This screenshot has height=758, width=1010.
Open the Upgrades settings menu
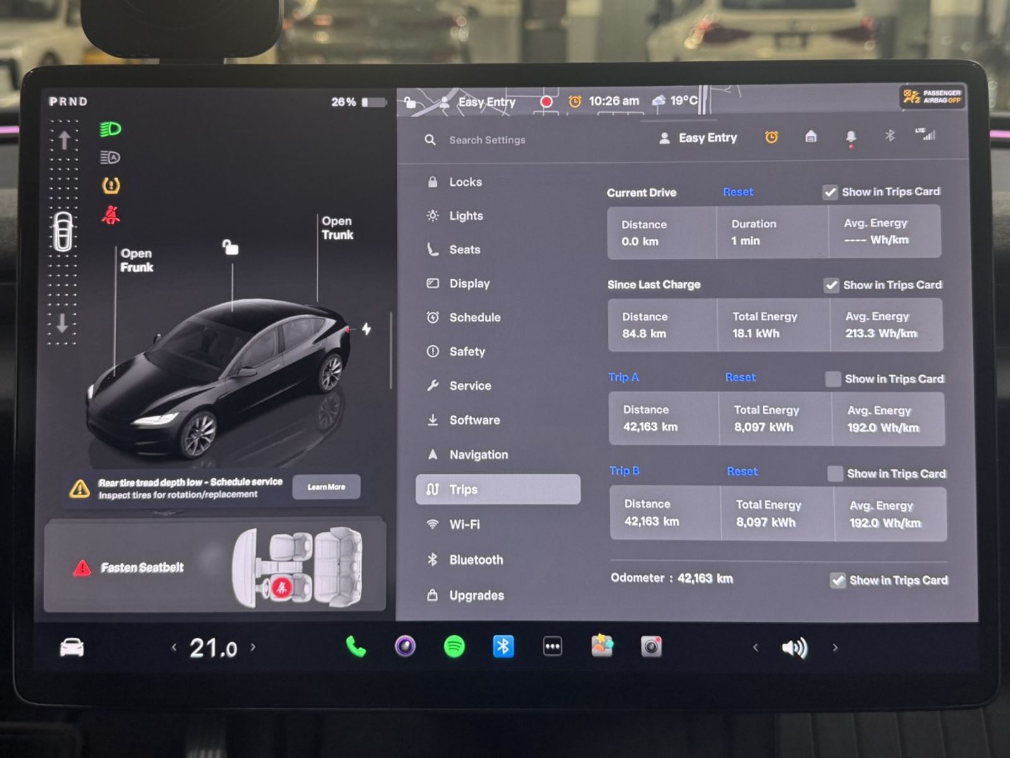coord(499,595)
